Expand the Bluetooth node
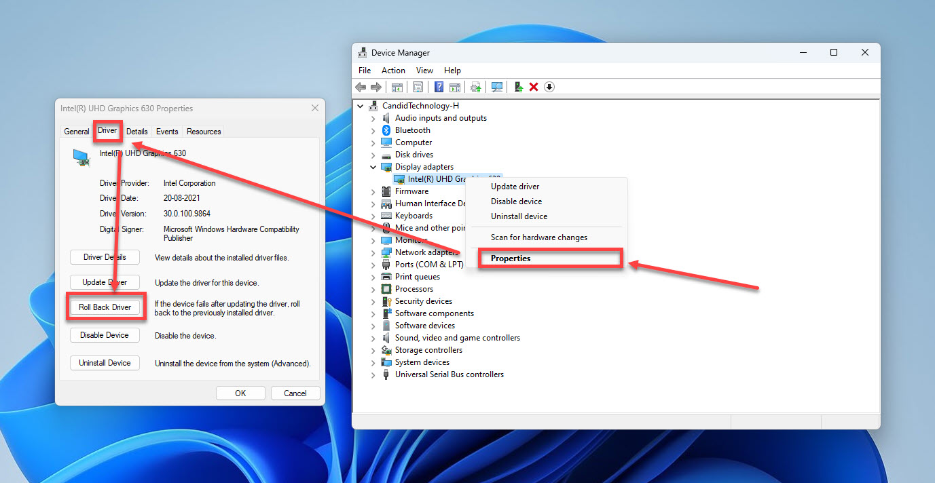 tap(373, 130)
